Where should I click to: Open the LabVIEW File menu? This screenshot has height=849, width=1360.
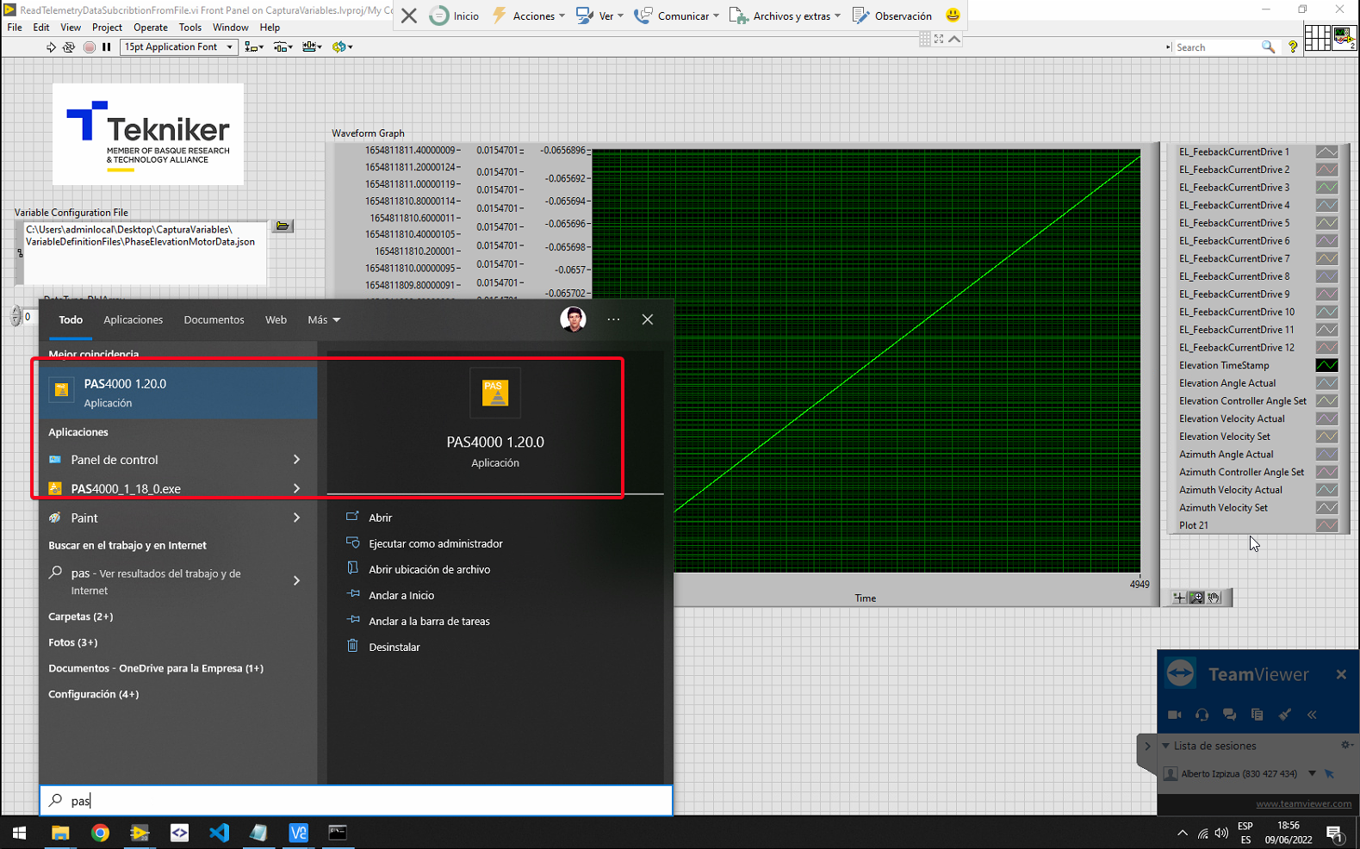click(x=15, y=28)
